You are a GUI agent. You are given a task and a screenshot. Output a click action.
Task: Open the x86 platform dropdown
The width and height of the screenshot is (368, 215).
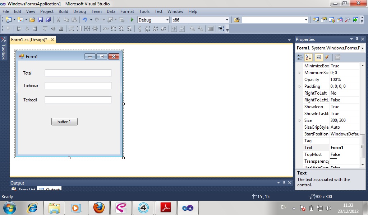click(x=227, y=20)
